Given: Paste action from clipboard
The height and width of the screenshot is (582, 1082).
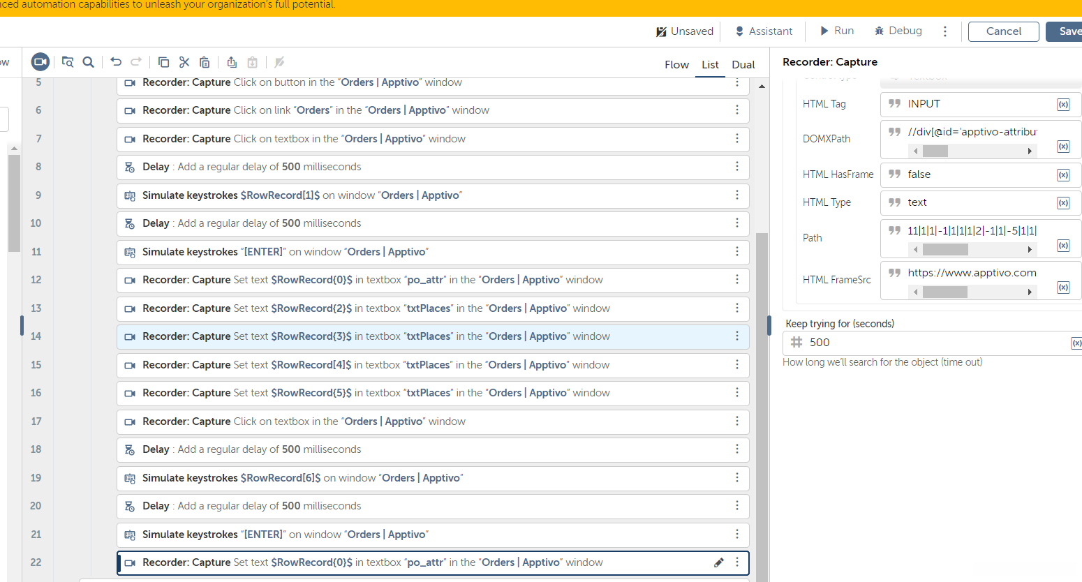Looking at the screenshot, I should [x=205, y=62].
